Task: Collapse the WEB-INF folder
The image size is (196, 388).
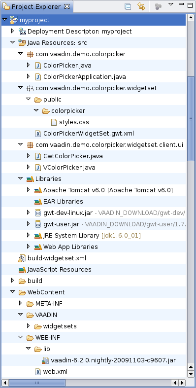Action: click(21, 337)
